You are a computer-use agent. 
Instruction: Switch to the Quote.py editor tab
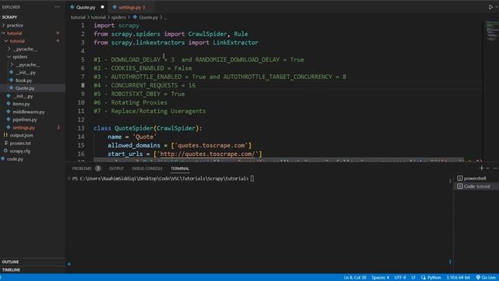tap(87, 7)
